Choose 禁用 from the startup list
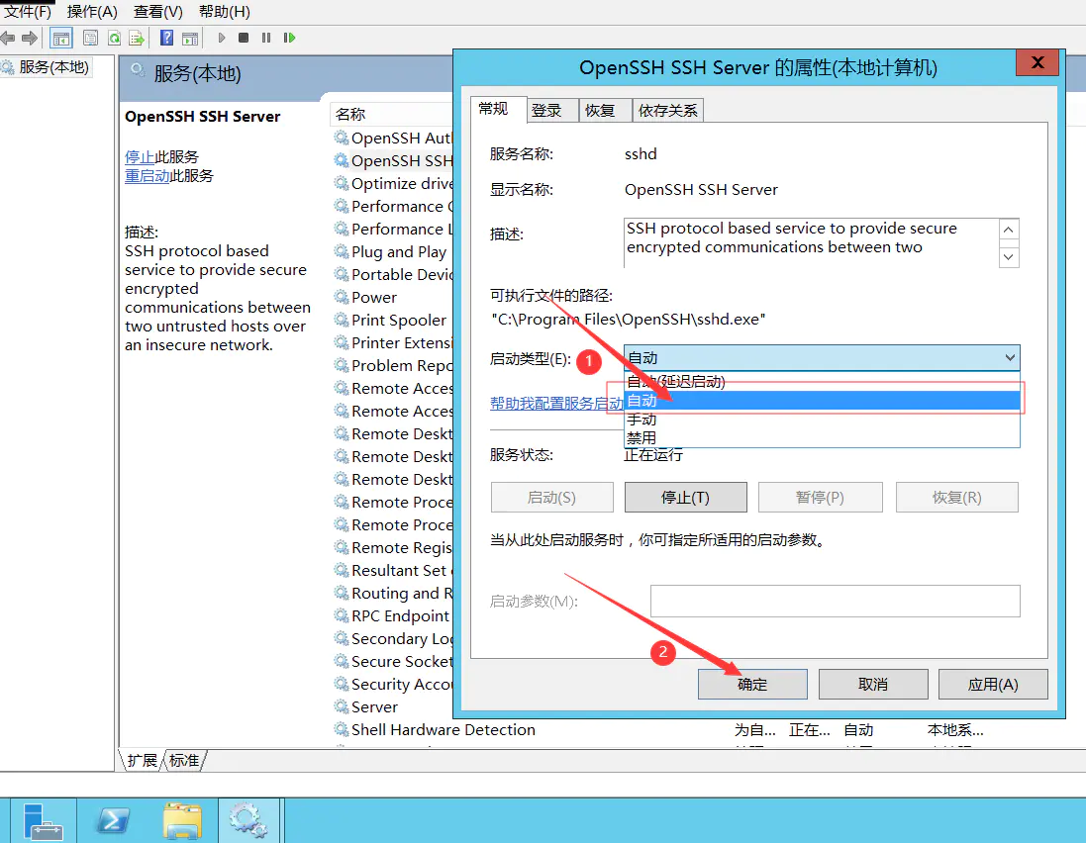This screenshot has height=843, width=1086. (822, 438)
